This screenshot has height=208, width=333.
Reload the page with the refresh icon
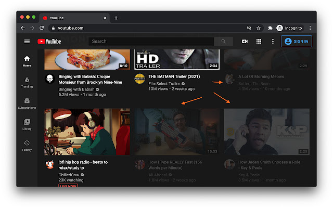tap(42, 28)
